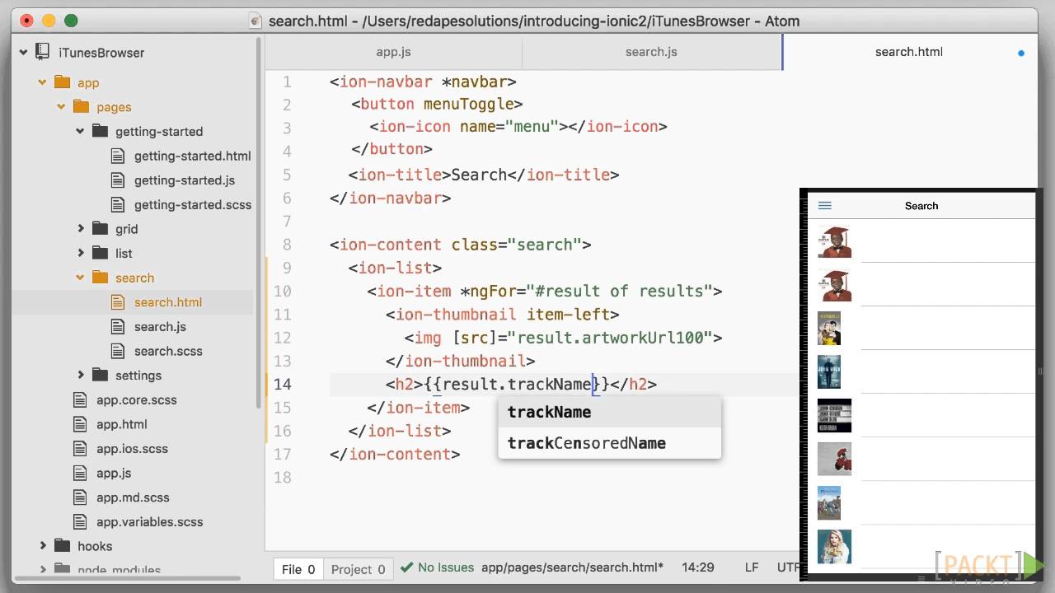Place cursor in ion-title Search on line 5
The height and width of the screenshot is (593, 1055).
479,175
